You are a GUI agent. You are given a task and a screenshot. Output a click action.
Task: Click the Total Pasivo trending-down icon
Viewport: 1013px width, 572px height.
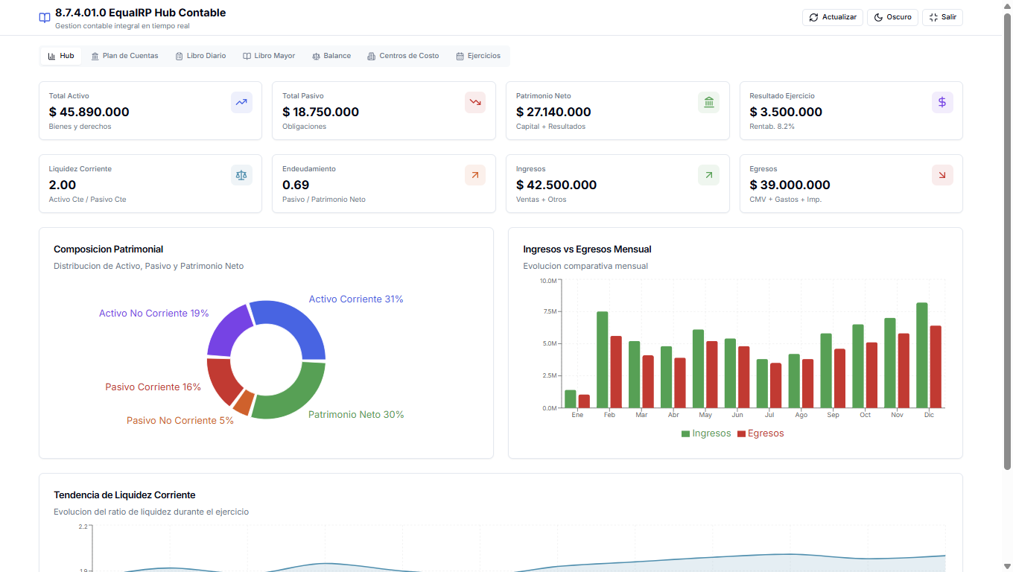(x=475, y=103)
